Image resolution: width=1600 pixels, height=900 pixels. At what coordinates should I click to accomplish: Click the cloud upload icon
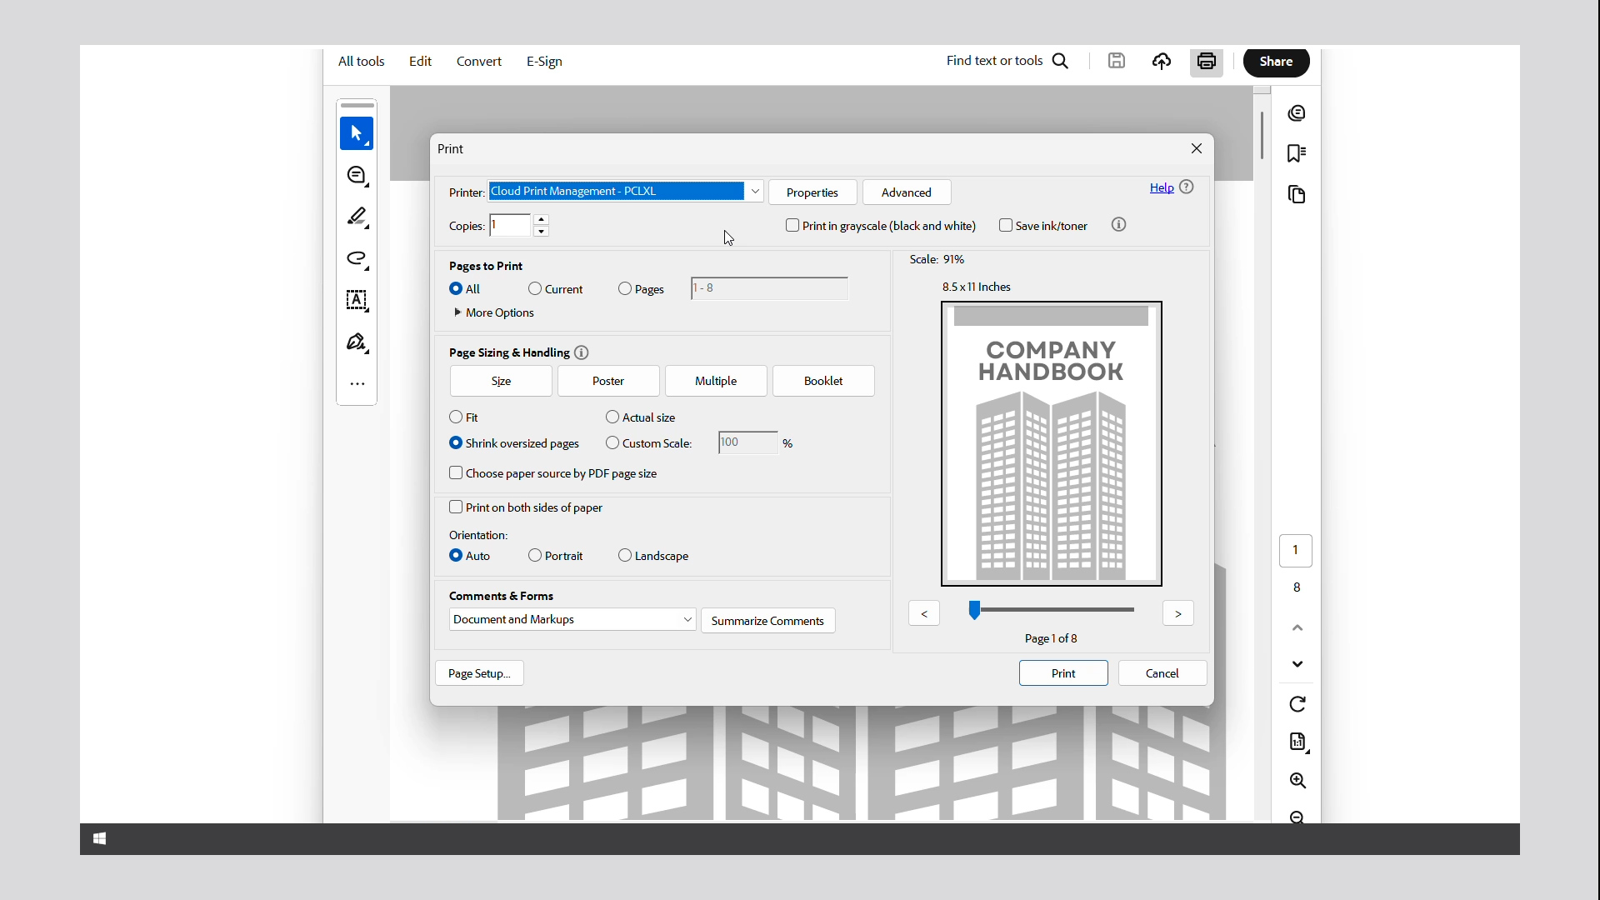1162,62
